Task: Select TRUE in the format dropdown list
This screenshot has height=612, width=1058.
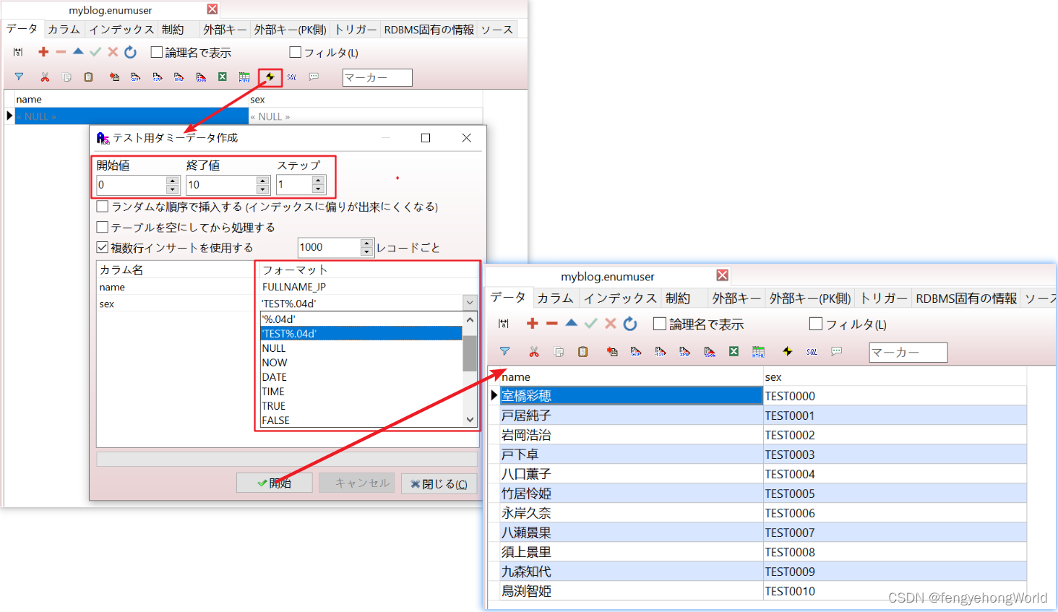Action: click(x=361, y=406)
